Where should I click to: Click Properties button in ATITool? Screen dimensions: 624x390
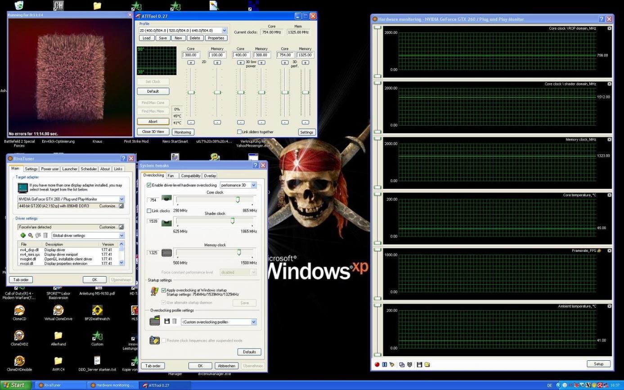click(216, 38)
